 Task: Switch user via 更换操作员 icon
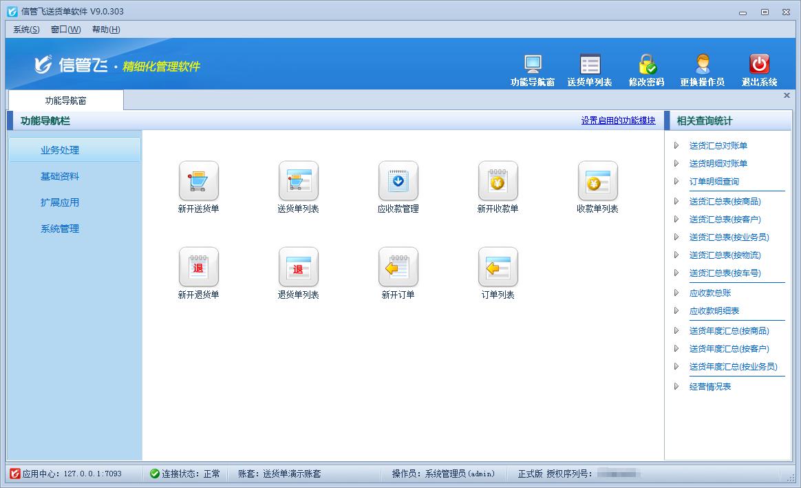(x=703, y=65)
